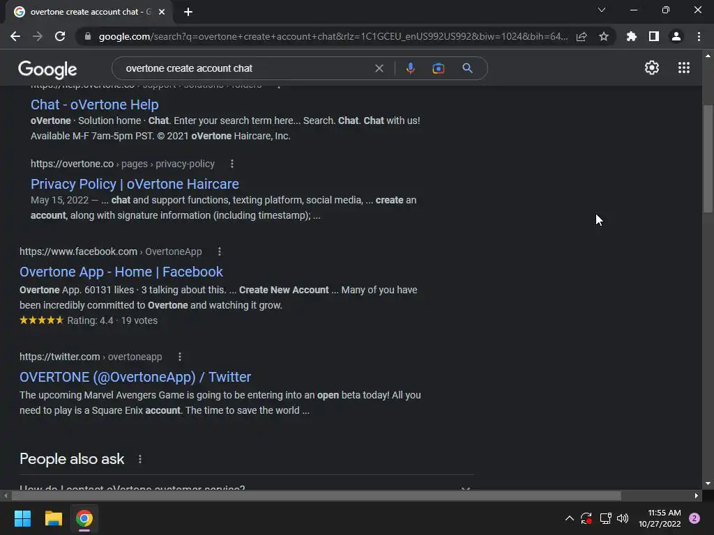Screen dimensions: 714x535
Task: Open File Explorer from taskbar
Action: (53, 518)
